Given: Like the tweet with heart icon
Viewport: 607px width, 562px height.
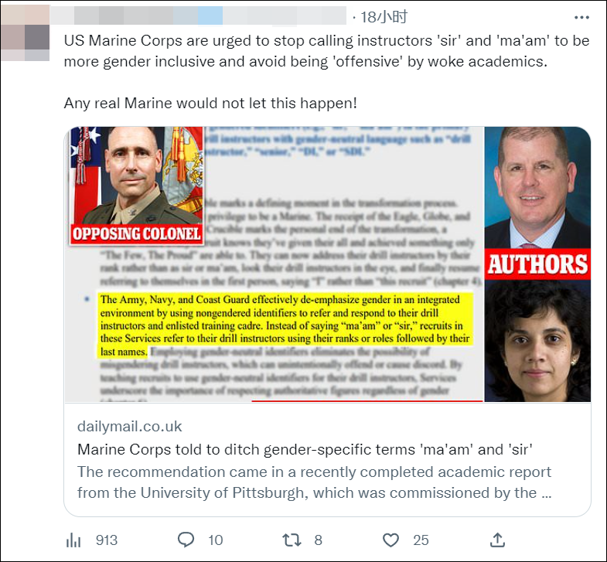Looking at the screenshot, I should (390, 540).
